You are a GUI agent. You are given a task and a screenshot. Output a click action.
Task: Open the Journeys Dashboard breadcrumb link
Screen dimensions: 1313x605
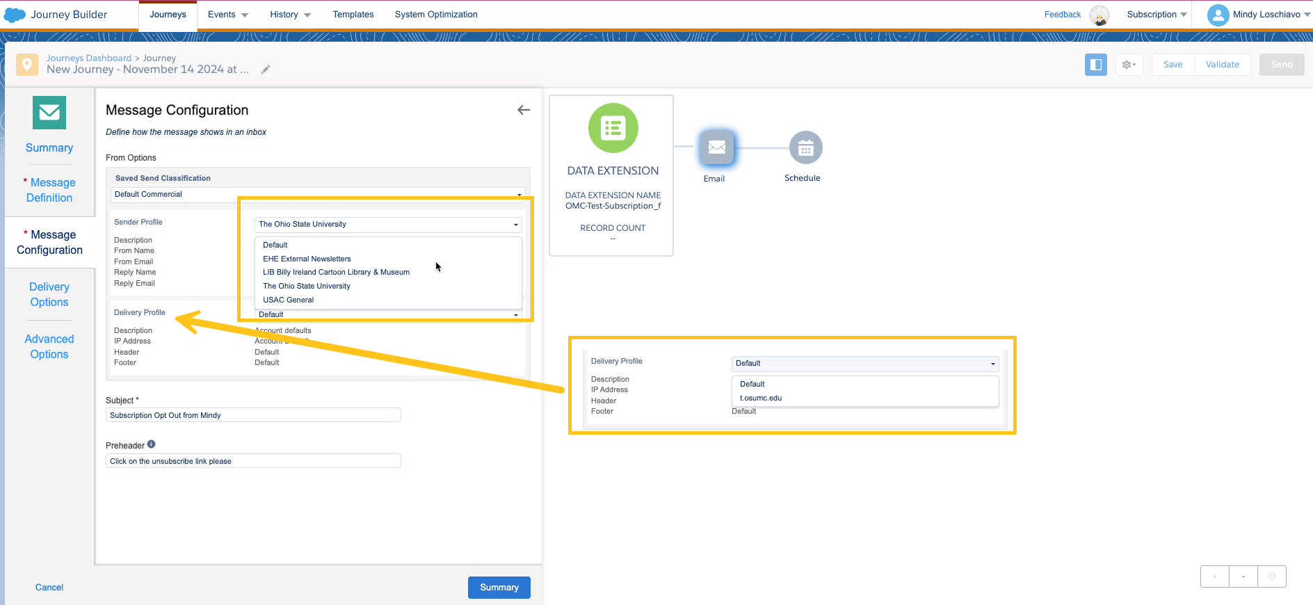pos(89,58)
